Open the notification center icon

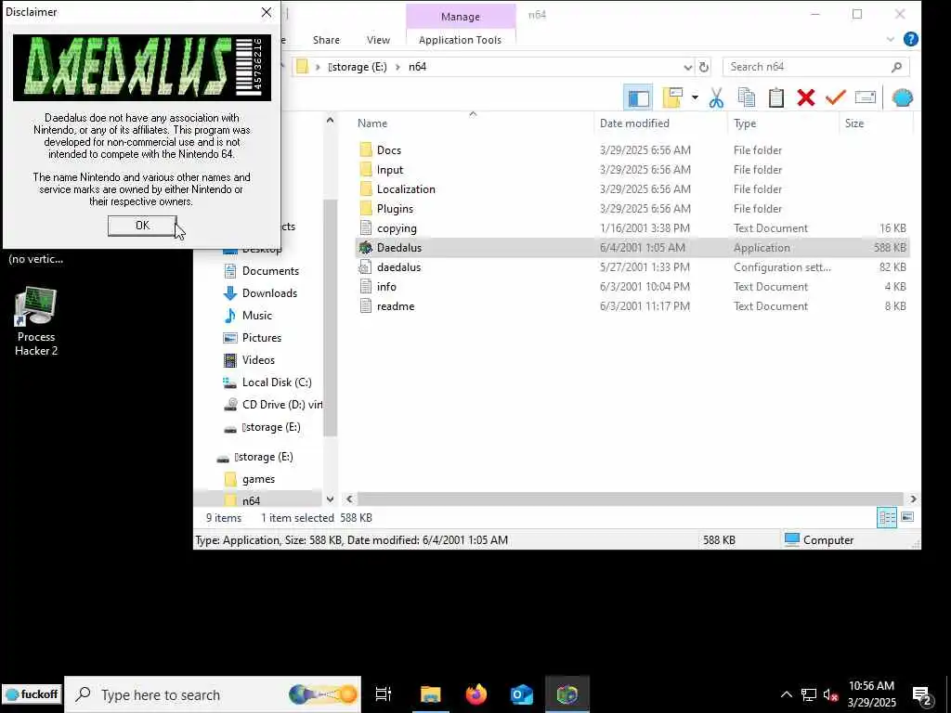click(x=922, y=695)
